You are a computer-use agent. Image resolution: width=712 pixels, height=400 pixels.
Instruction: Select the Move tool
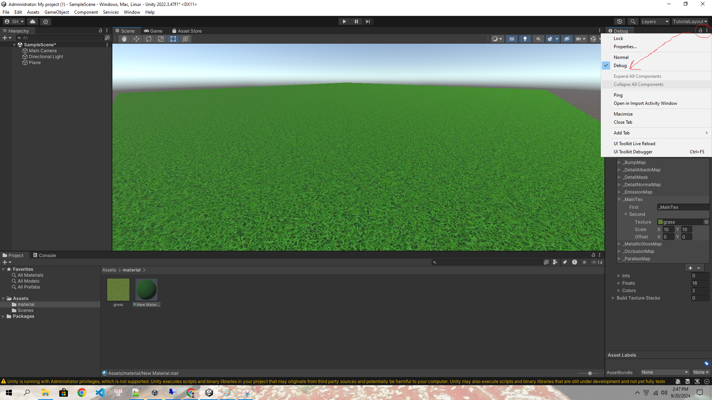click(x=136, y=39)
